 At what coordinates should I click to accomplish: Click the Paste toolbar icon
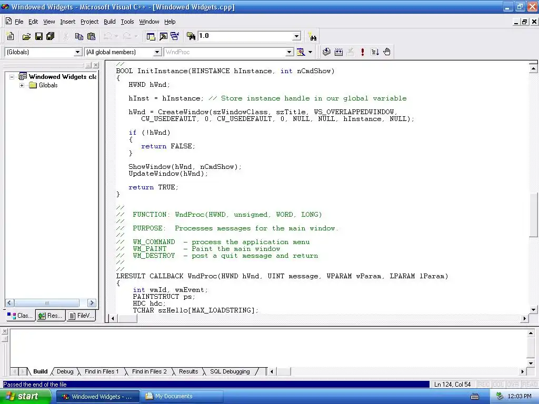[x=92, y=36]
